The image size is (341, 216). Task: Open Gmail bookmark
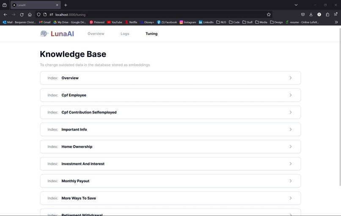coord(44,22)
